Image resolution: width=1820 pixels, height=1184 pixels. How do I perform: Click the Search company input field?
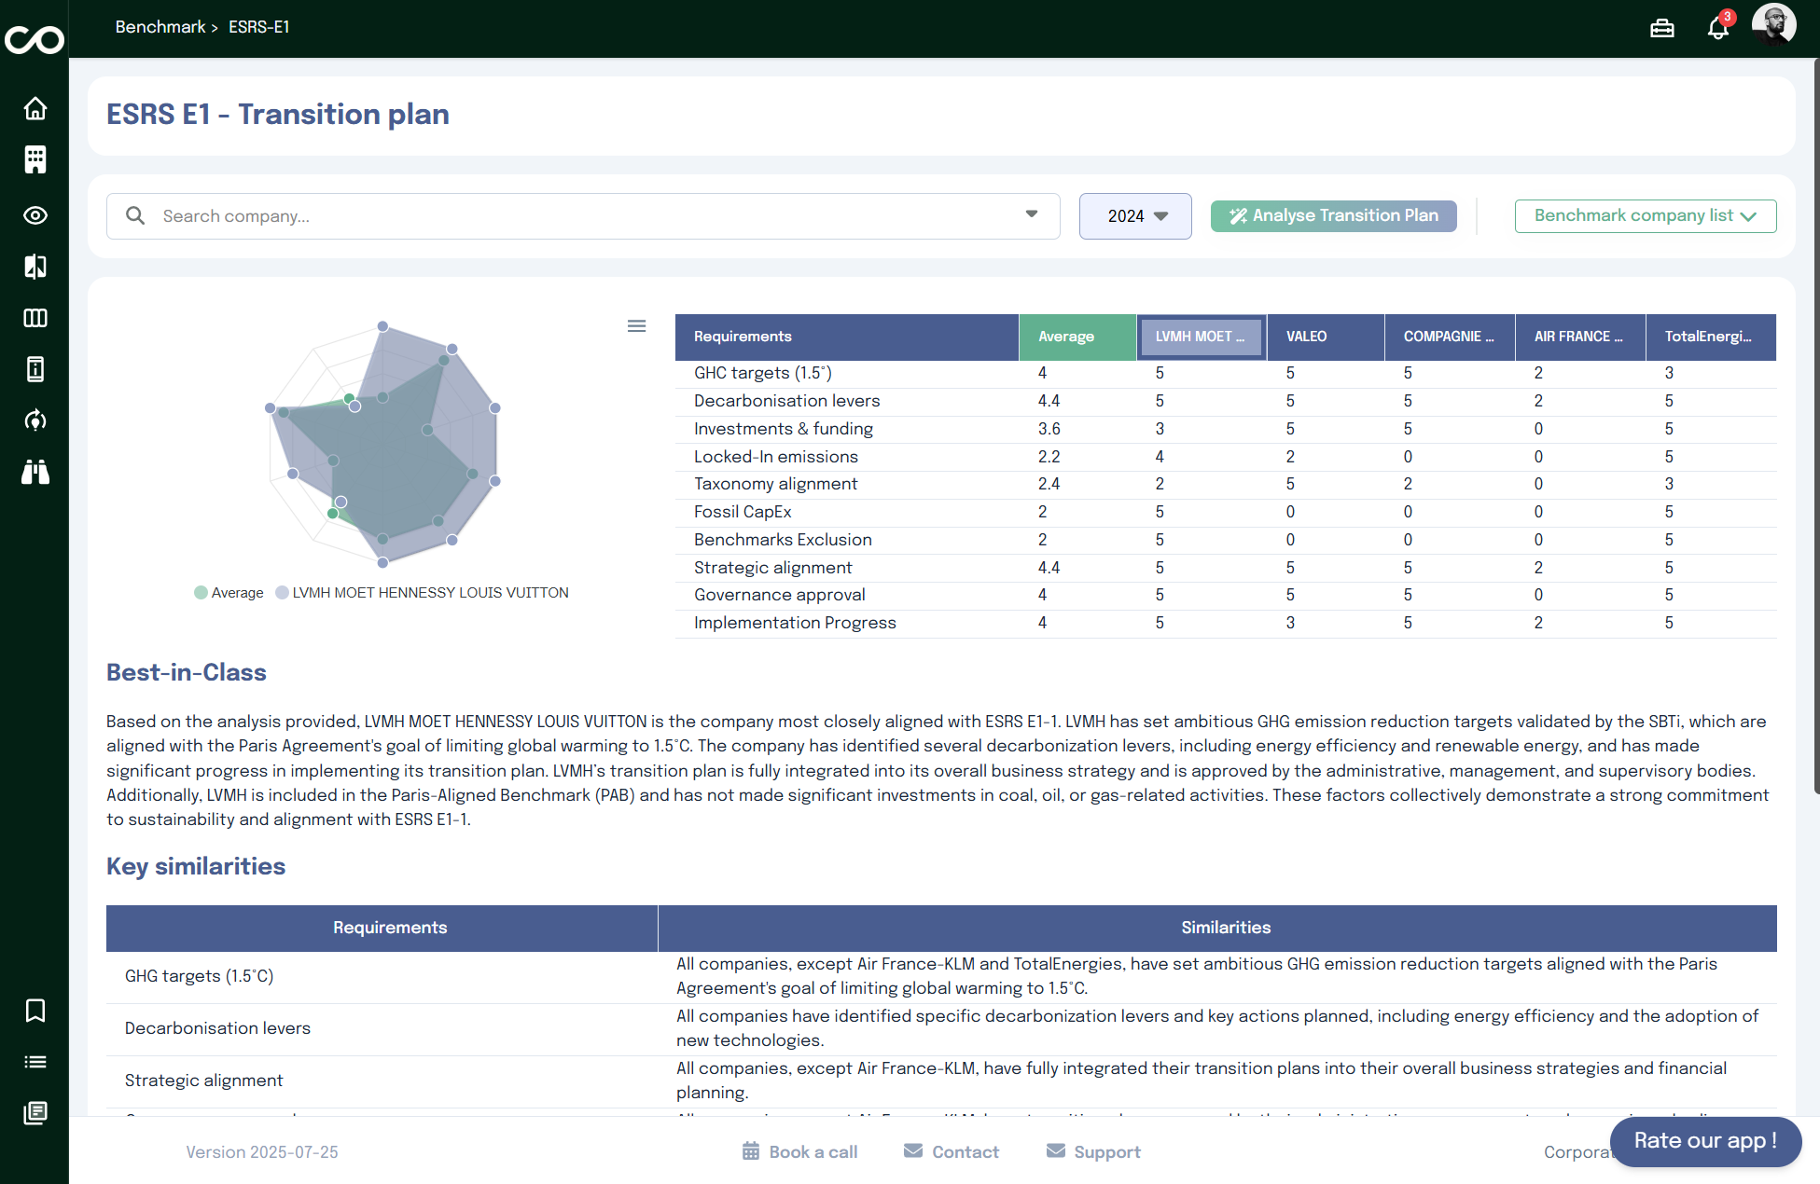coord(578,216)
